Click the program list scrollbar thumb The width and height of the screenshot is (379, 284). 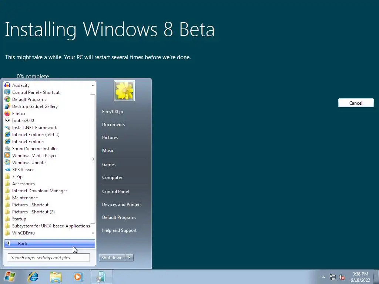point(93,159)
